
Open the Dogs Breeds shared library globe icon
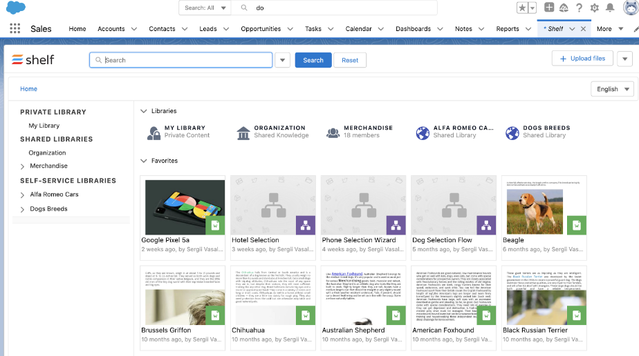point(512,133)
